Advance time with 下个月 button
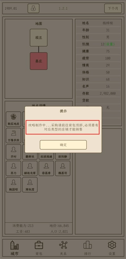This screenshot has height=259, width=126. 113,8
